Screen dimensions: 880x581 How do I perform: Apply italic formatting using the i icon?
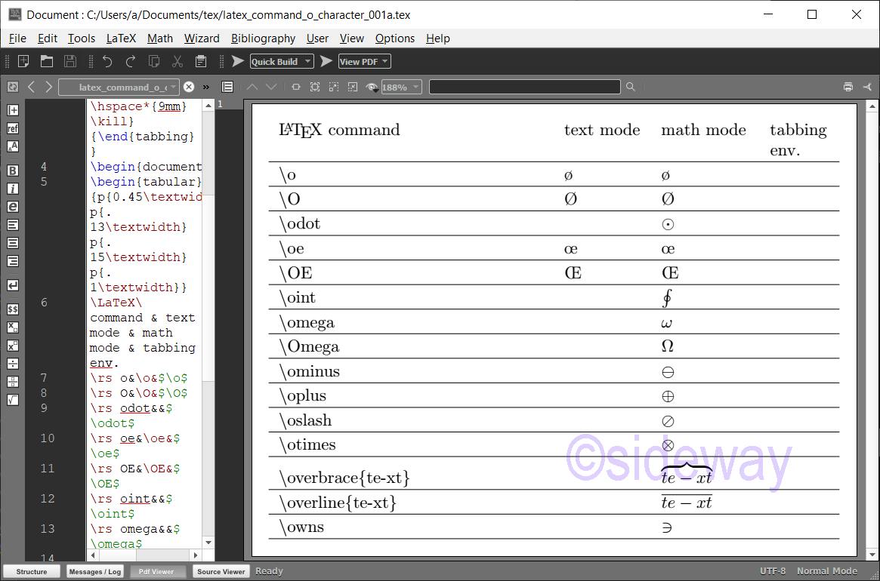coord(12,189)
